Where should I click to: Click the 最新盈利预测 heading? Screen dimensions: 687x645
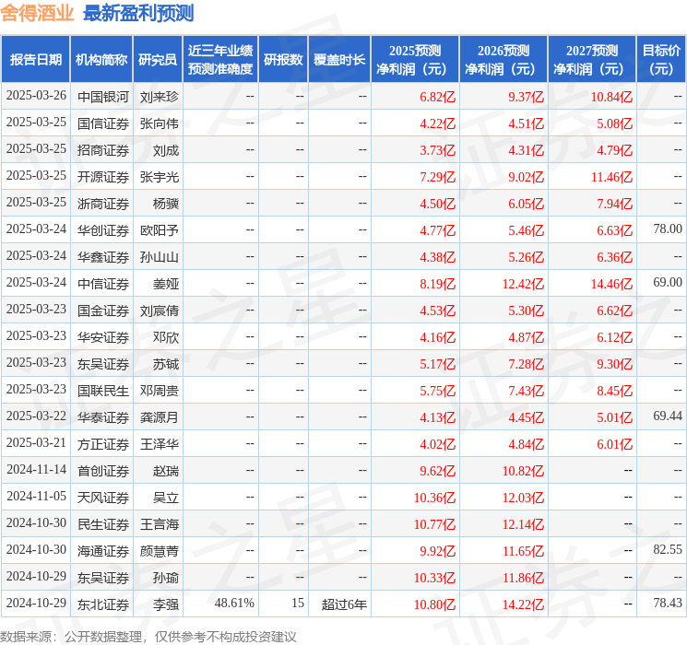[138, 13]
